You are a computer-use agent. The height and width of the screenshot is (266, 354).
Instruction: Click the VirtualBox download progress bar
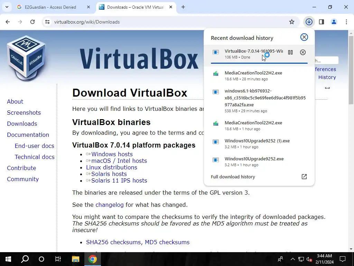coord(259,63)
